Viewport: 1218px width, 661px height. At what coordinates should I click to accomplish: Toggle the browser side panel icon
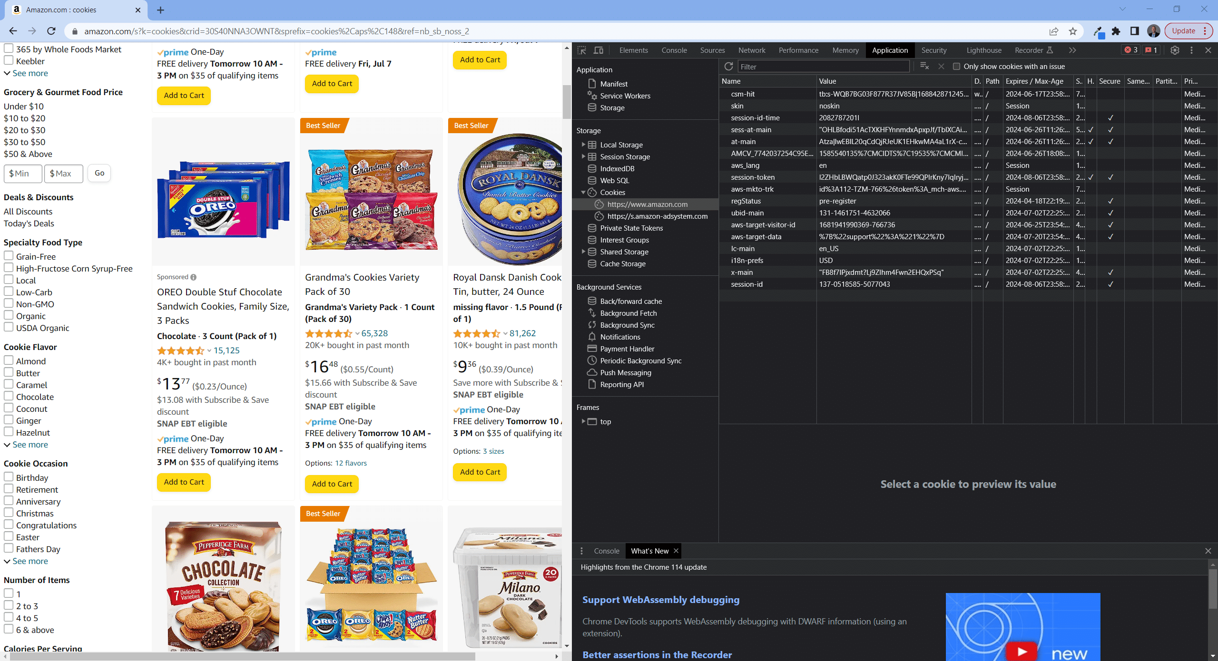click(1135, 31)
